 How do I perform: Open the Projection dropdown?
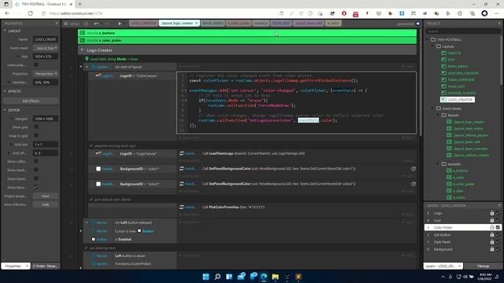coord(46,74)
